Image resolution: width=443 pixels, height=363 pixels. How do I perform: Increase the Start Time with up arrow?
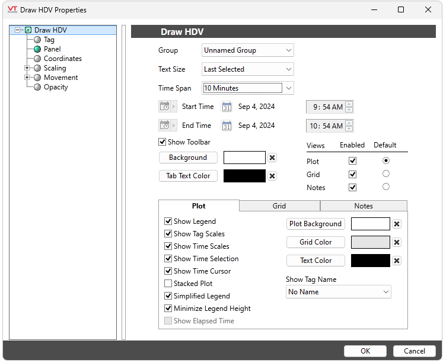click(x=349, y=104)
